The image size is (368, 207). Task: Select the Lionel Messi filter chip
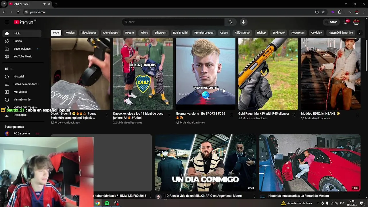(x=111, y=33)
